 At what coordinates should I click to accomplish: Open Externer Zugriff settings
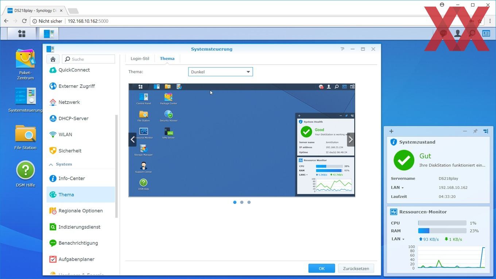(81, 86)
